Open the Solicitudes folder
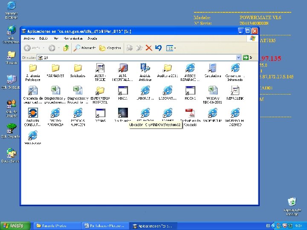This screenshot has height=230, width=307. pyautogui.click(x=78, y=70)
